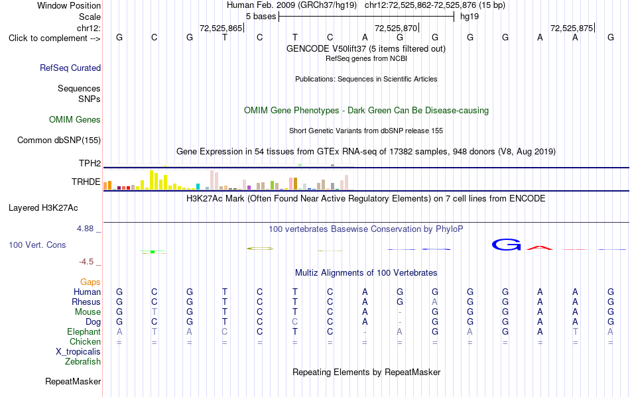
Task: Select the Human alignment row label
Action: [87, 292]
